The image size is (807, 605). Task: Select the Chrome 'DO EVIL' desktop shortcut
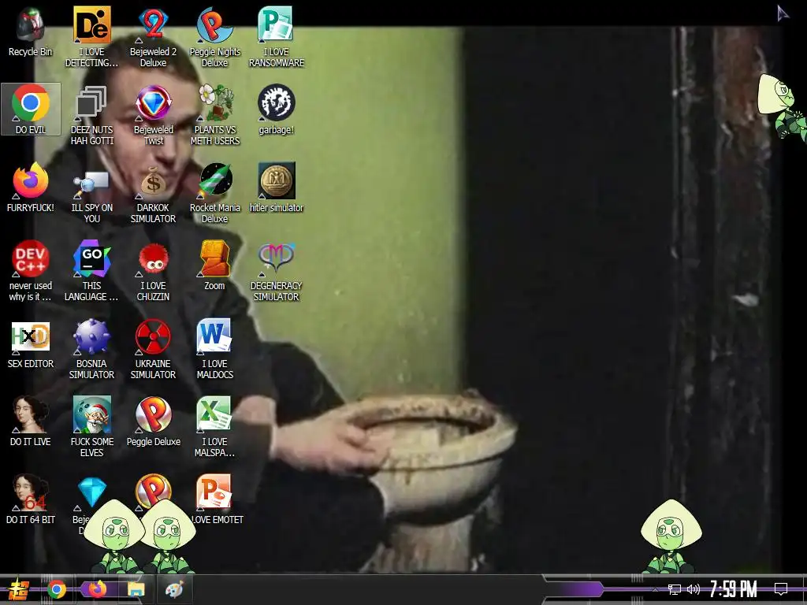(31, 109)
